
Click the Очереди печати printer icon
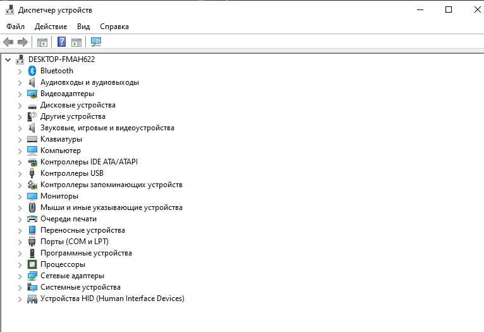(x=32, y=219)
